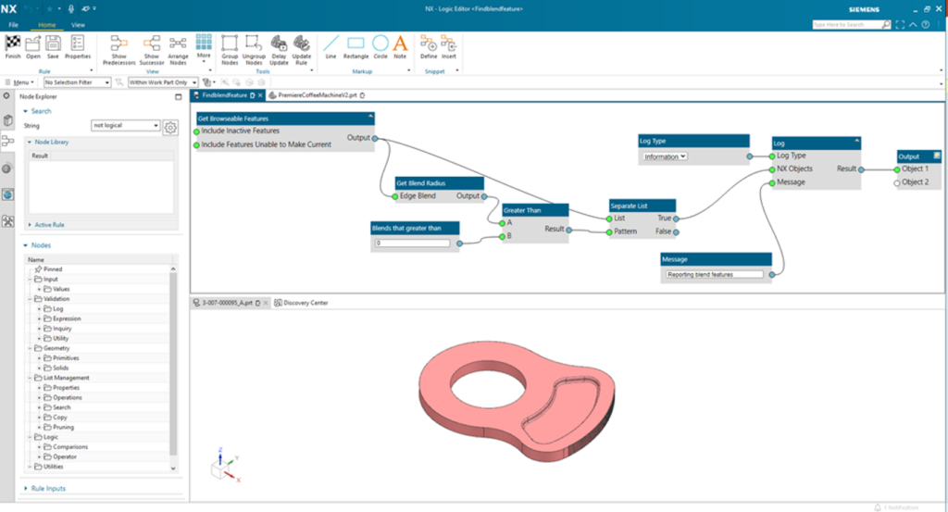Viewport: 948px width, 512px height.
Task: Switch to the View ribbon tab
Action: [78, 24]
